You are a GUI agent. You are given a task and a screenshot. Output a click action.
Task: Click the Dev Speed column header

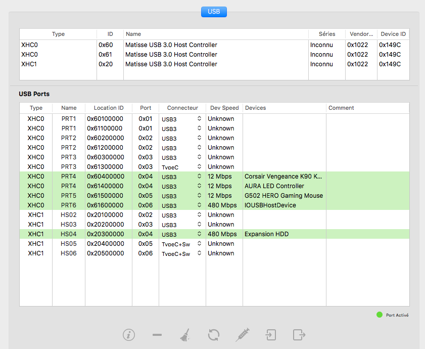[x=224, y=108]
